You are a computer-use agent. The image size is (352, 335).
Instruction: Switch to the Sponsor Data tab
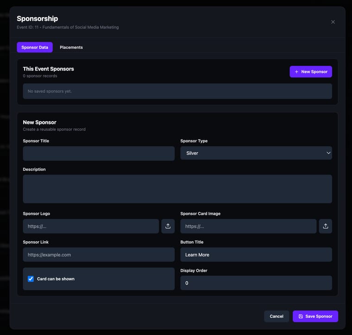tap(35, 47)
